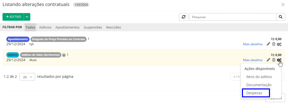Filter by Aditivos tab
The width and height of the screenshot is (288, 103).
45,27
